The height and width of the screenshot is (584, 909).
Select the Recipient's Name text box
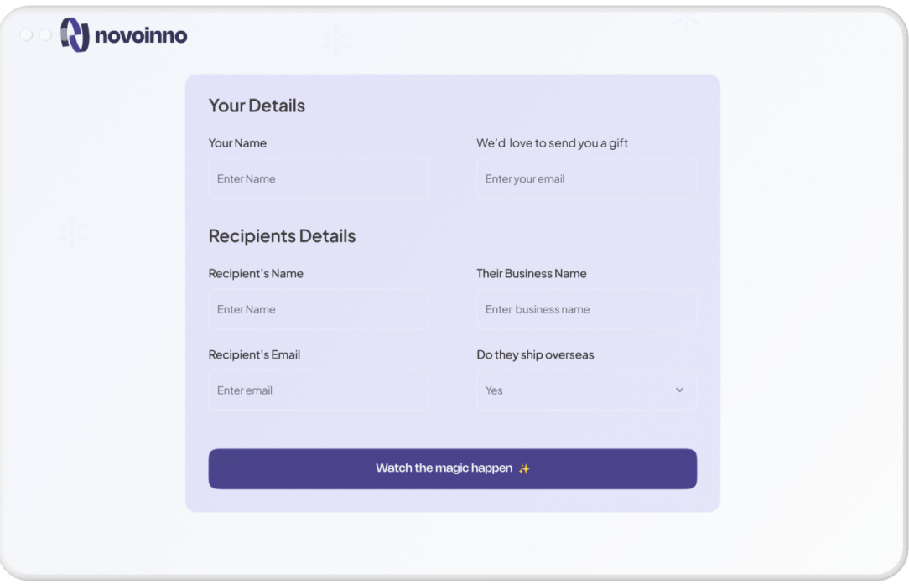click(319, 309)
